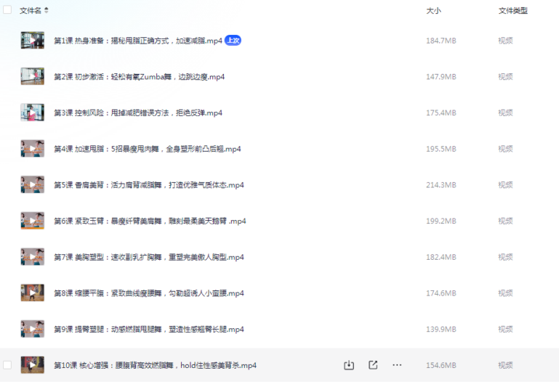Play the 第9课 提臀塑腿 video thumbnail

pos(33,329)
